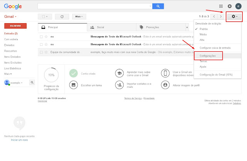Star the Equipe da comunidade message
247x161 pixels.
(x=46, y=52)
